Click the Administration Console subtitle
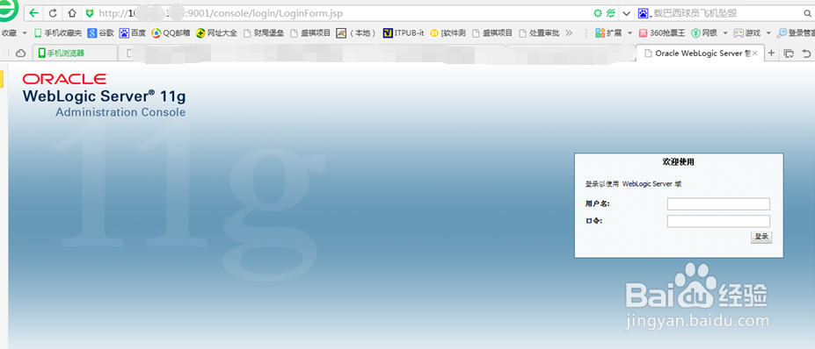Image resolution: width=815 pixels, height=349 pixels. point(120,112)
